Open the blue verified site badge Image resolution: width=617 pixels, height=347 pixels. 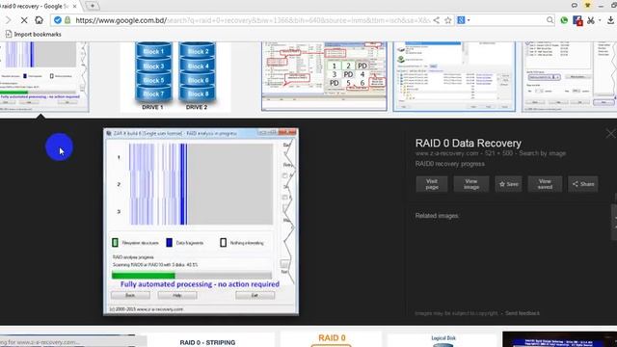[58, 20]
